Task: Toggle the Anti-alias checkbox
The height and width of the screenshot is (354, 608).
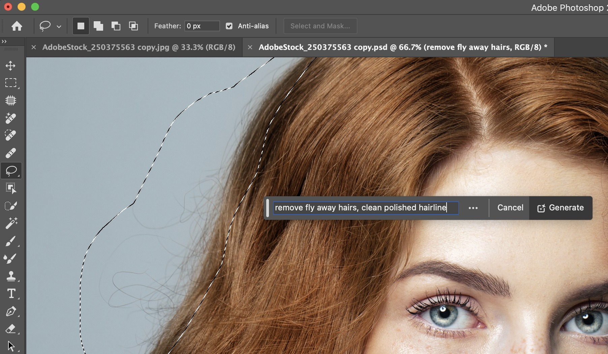Action: 229,26
